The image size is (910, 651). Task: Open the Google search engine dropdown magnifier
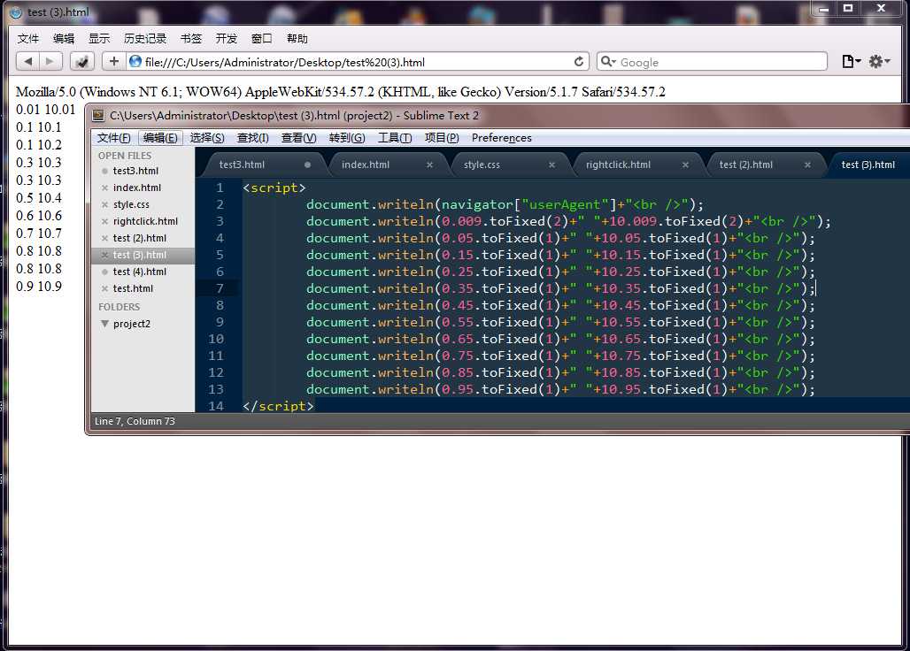pyautogui.click(x=607, y=61)
